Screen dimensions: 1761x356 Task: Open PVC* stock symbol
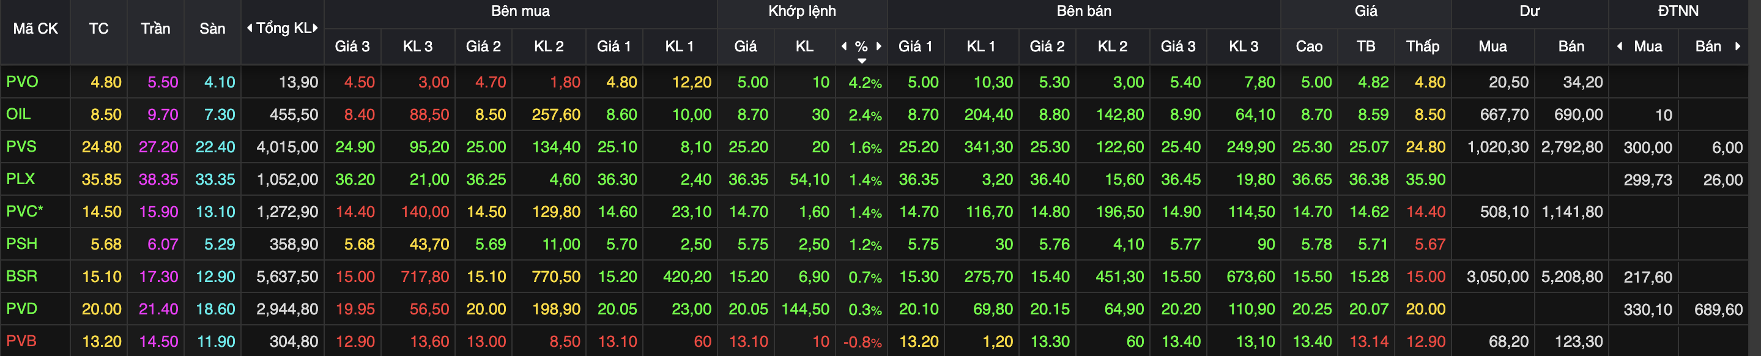tap(24, 211)
